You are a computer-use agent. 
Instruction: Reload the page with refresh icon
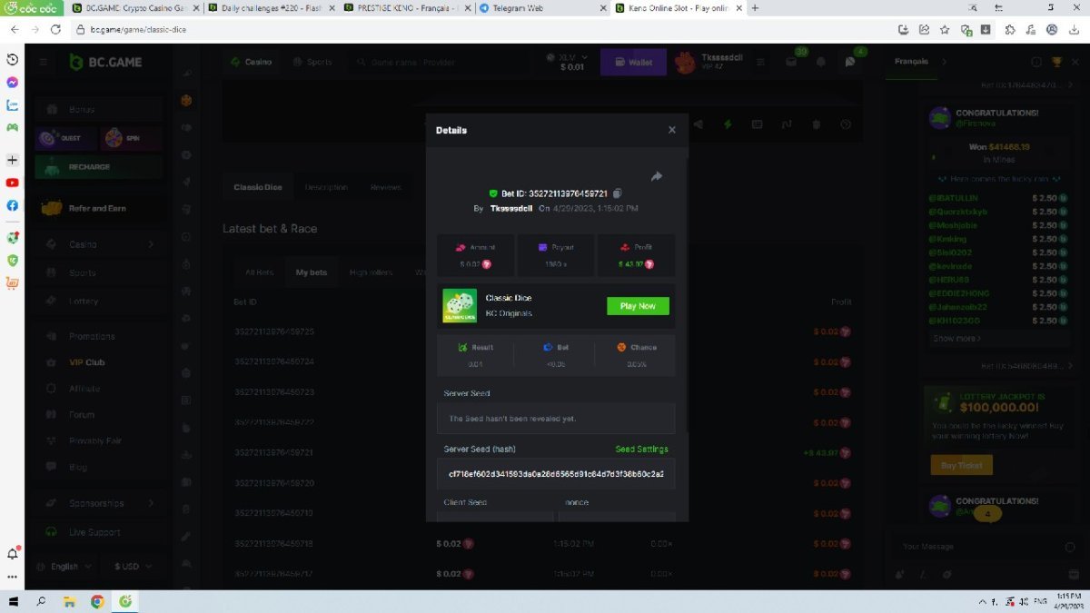[55, 29]
